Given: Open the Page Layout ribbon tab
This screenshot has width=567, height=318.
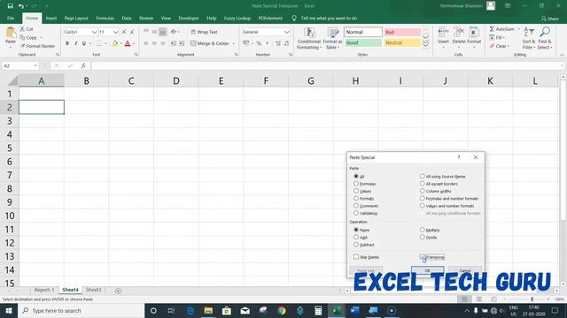Looking at the screenshot, I should [76, 18].
